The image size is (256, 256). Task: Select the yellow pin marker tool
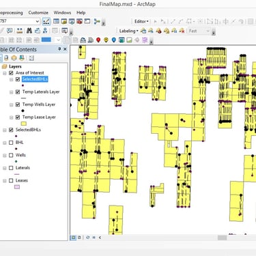coord(106,40)
